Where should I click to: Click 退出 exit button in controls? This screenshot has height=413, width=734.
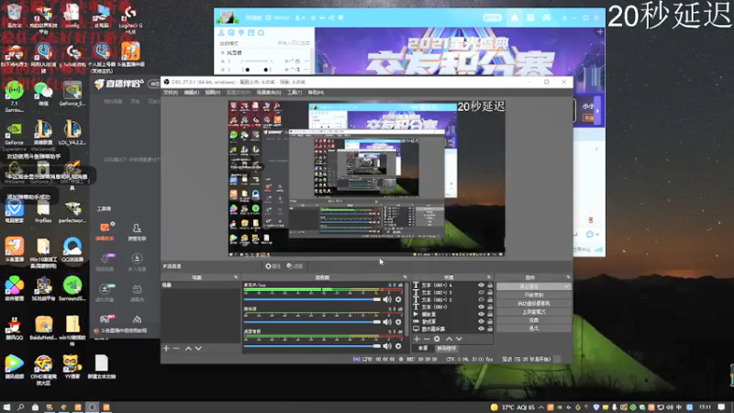pos(534,329)
